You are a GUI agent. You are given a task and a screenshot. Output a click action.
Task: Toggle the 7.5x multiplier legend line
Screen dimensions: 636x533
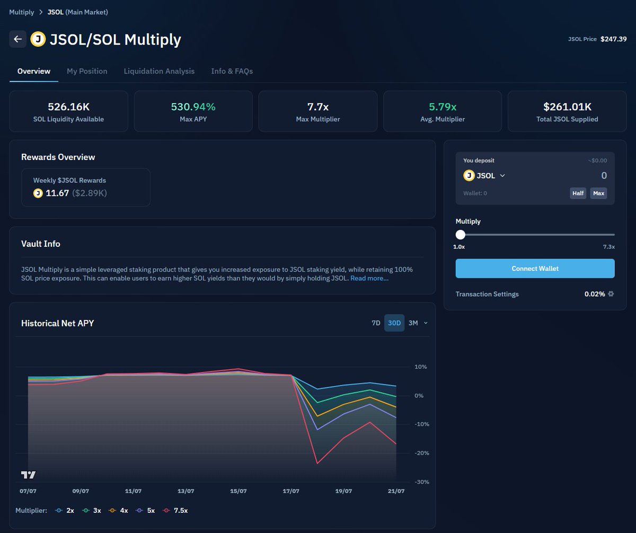click(x=175, y=510)
